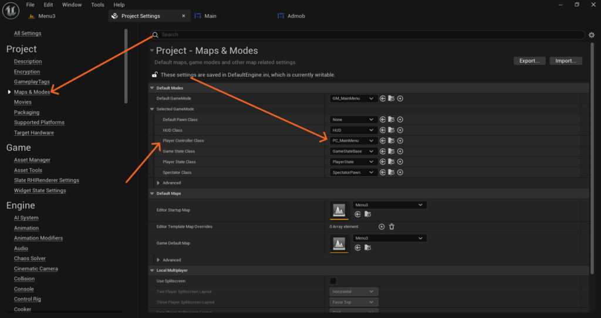
Task: Open the File menu
Action: coord(31,5)
